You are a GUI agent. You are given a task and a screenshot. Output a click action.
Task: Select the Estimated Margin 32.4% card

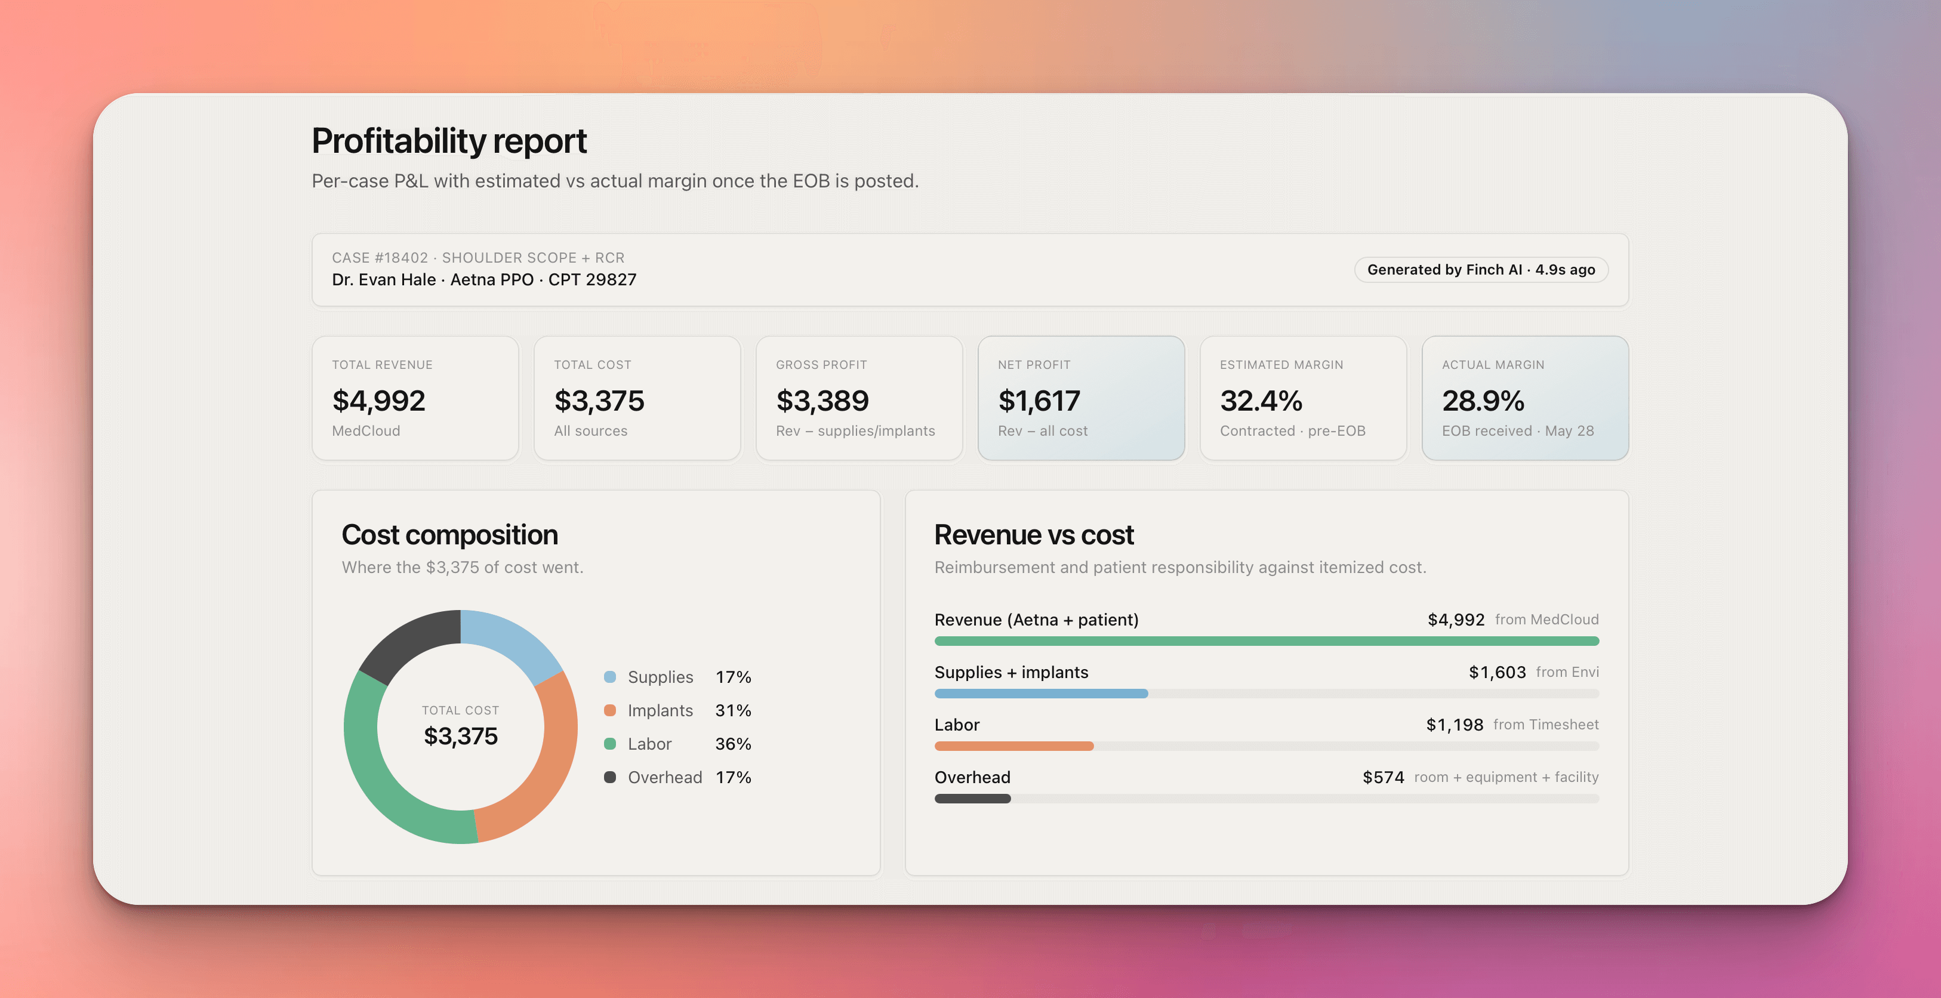1303,398
